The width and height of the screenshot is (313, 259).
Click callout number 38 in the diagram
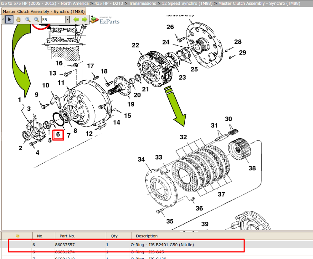click(252, 168)
